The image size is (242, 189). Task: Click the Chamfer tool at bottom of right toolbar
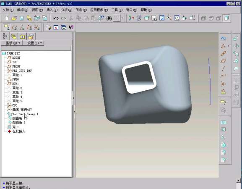[x=223, y=160]
